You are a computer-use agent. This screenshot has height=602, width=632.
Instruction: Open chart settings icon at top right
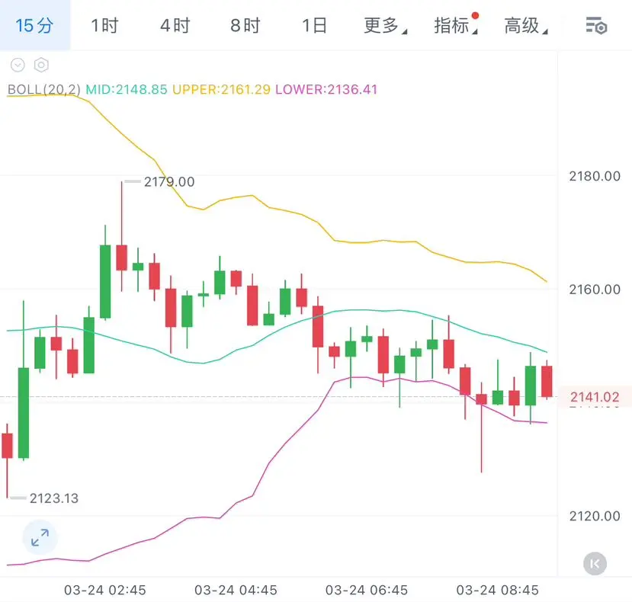(x=596, y=26)
